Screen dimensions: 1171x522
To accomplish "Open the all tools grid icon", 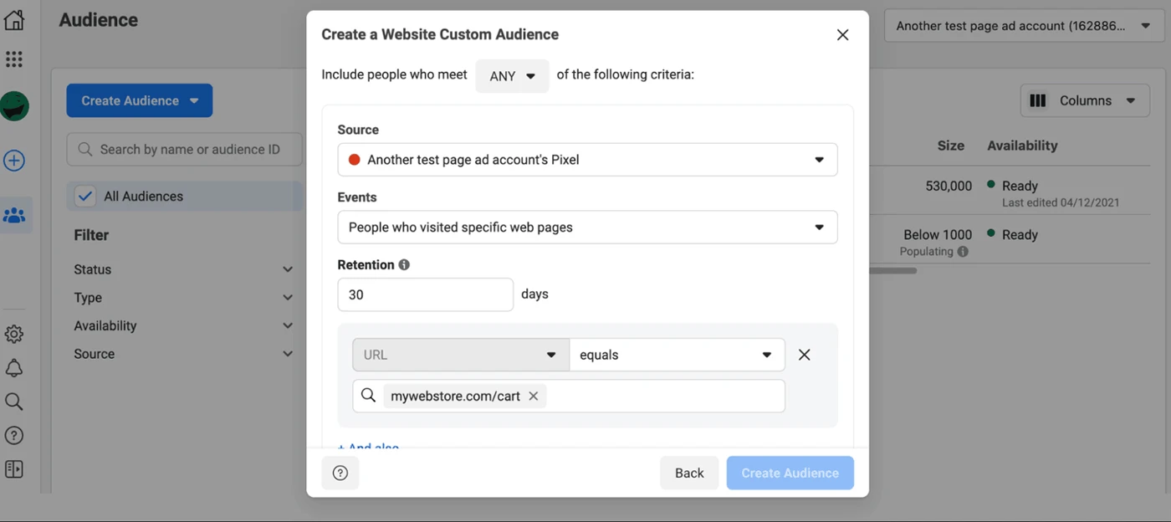I will click(14, 59).
